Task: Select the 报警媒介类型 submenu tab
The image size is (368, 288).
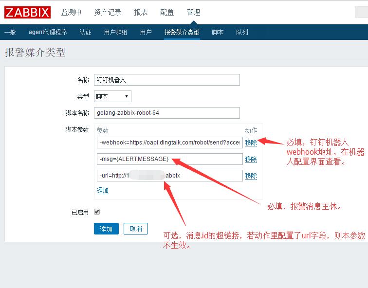Action: (x=182, y=32)
